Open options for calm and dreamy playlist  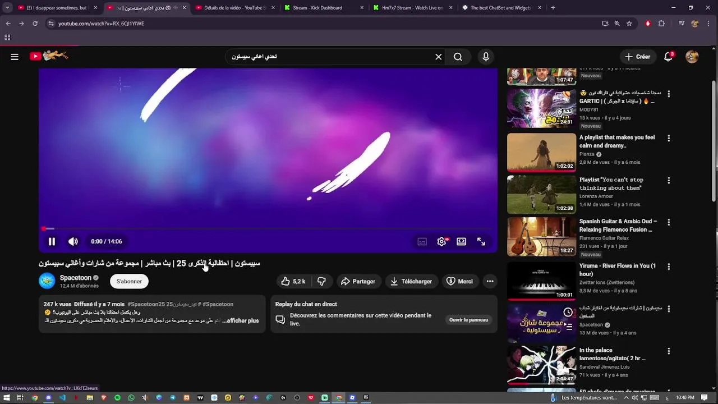(668, 138)
